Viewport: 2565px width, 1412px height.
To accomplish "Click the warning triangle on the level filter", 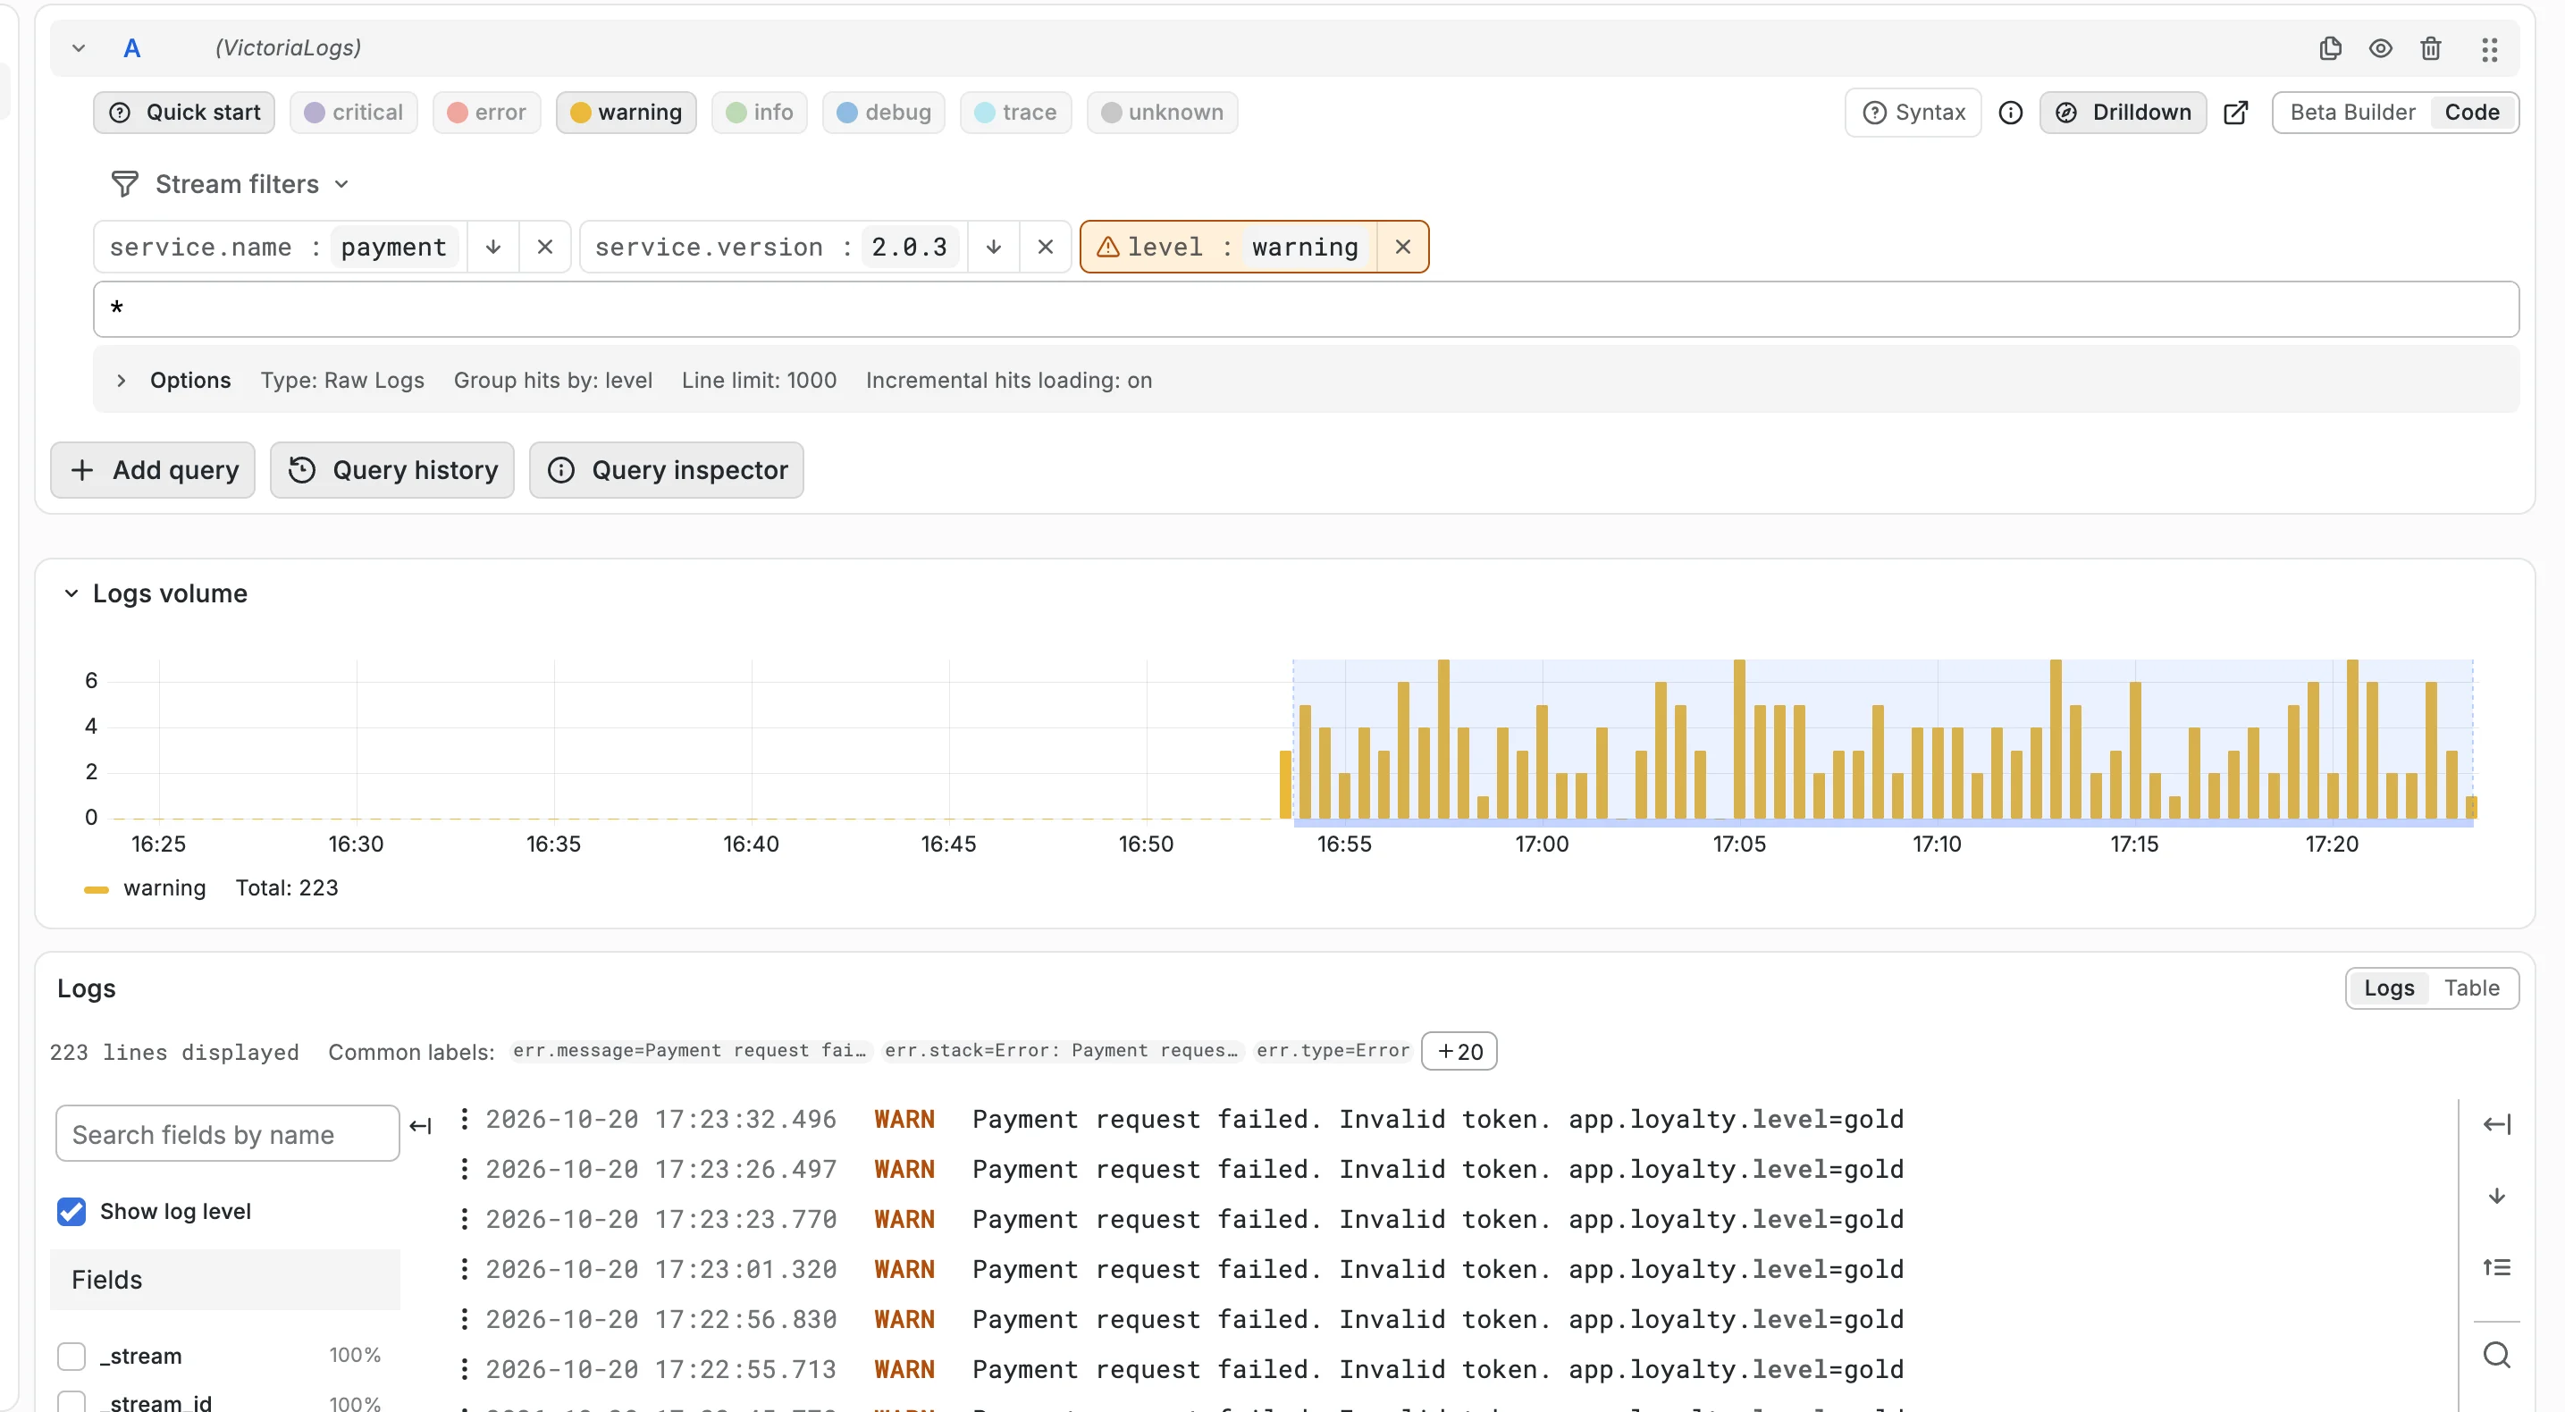I will coord(1107,247).
